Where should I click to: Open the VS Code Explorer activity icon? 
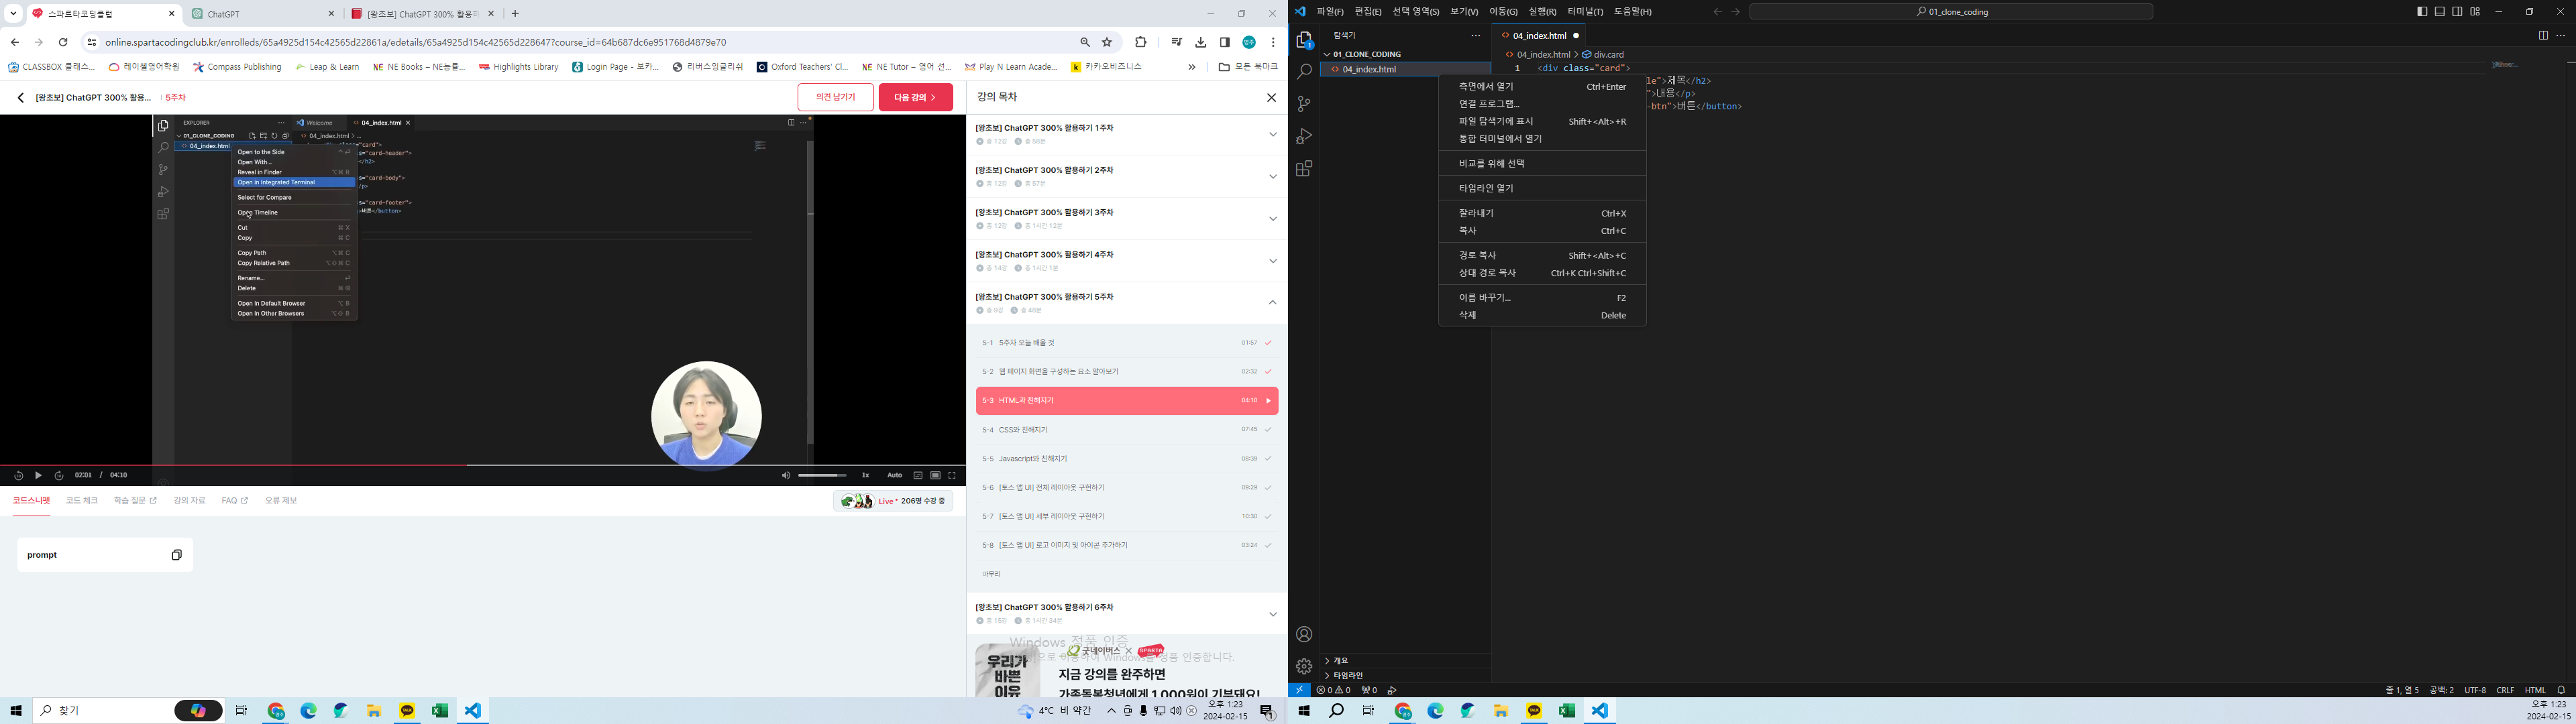point(1304,40)
